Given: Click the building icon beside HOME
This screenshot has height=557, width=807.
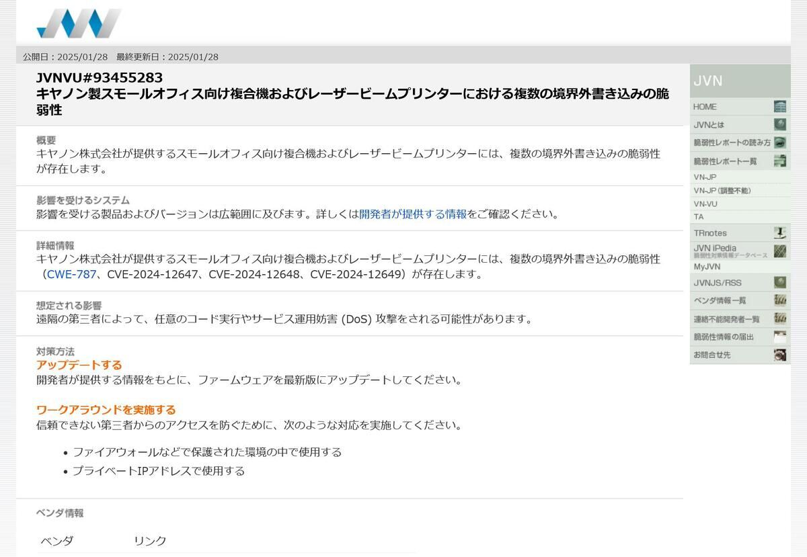Looking at the screenshot, I should click(x=780, y=107).
